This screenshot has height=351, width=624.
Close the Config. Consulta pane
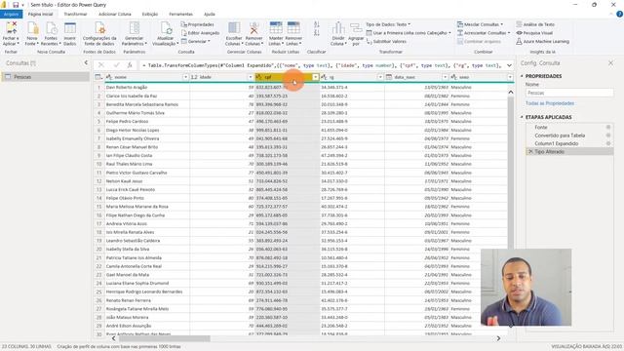(610, 62)
